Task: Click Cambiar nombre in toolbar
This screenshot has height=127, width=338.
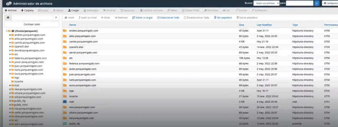Action: point(151,10)
